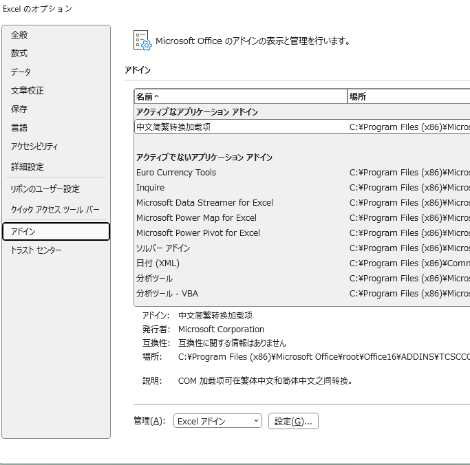Select クイック アクセス ツール バー category

(x=55, y=210)
